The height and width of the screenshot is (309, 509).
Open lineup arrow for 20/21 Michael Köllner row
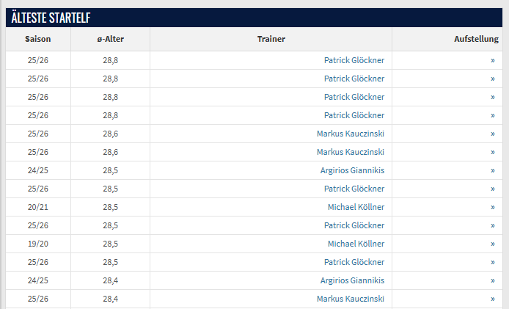tap(493, 207)
